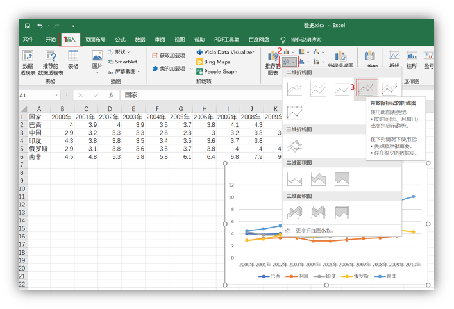Open the People Graph add-in

pos(220,72)
